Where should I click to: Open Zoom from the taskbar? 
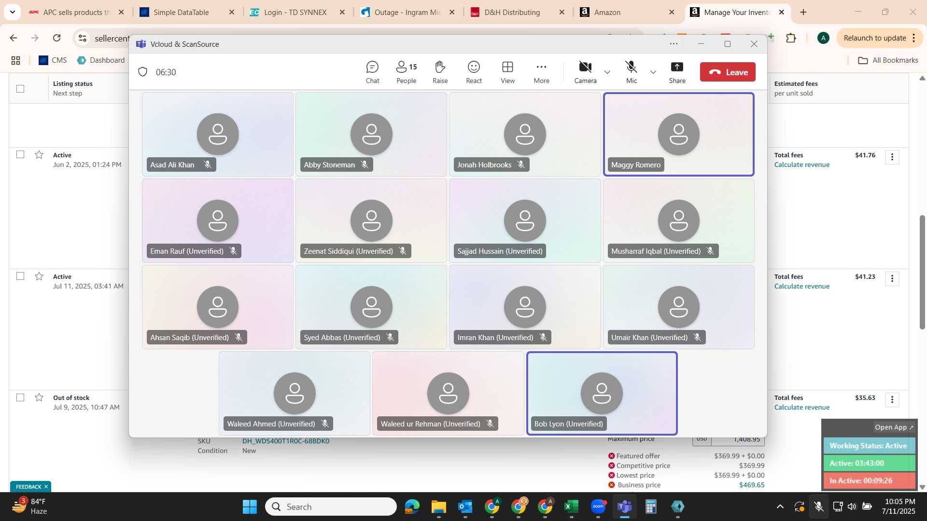tap(598, 507)
